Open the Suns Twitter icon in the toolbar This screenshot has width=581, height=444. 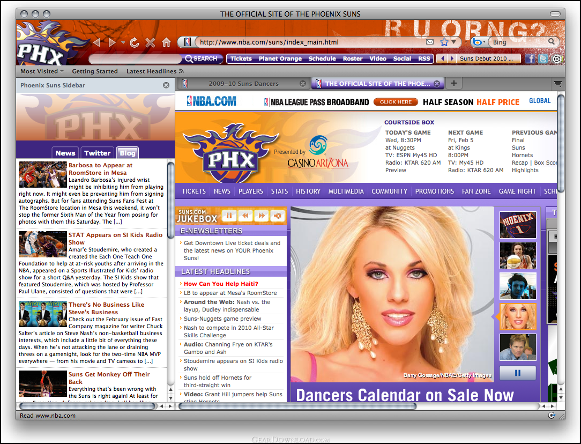[x=543, y=58]
